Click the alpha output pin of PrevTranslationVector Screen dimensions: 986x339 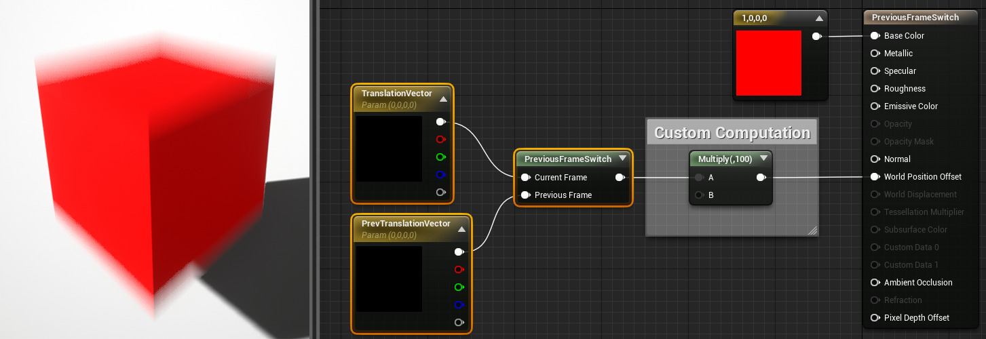coord(459,323)
